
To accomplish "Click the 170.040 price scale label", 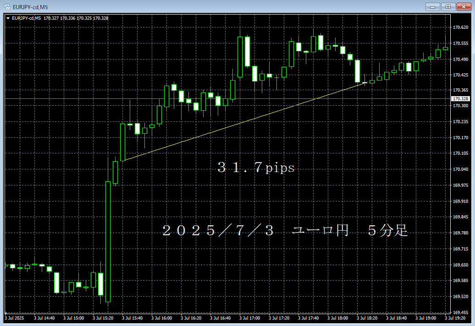I will [x=460, y=169].
